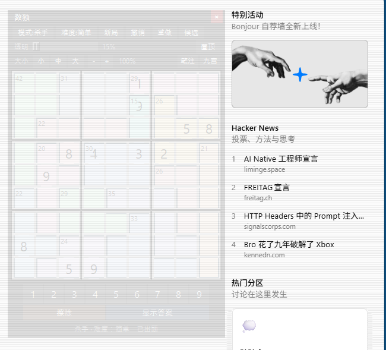This screenshot has height=350, width=386.
Task: Click digit 9 on the number pad
Action: 199,294
